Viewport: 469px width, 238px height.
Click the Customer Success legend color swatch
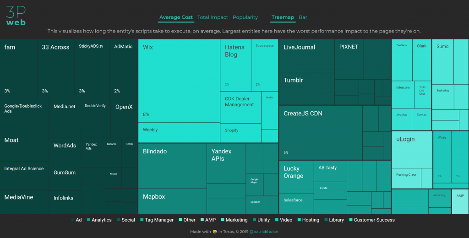(x=351, y=220)
